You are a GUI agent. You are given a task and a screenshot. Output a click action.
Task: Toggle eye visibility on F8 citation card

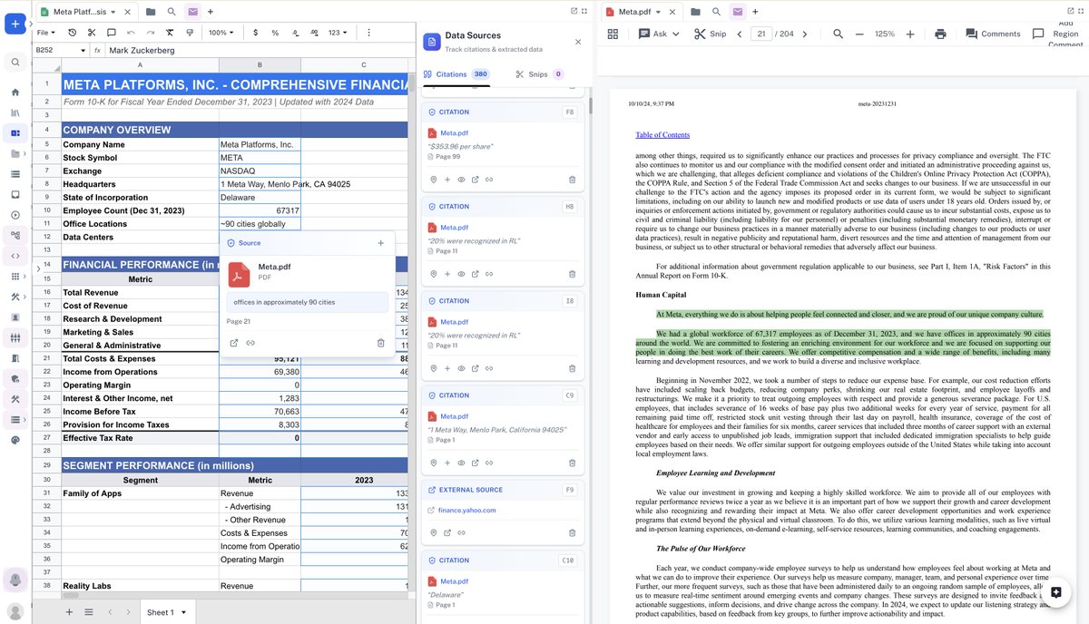(x=461, y=180)
